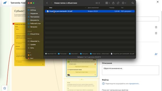Go forward in Finder with the right chevron

coord(51,3)
